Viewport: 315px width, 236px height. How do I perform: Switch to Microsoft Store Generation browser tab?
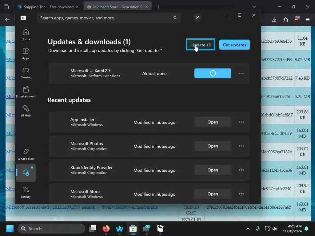click(118, 7)
